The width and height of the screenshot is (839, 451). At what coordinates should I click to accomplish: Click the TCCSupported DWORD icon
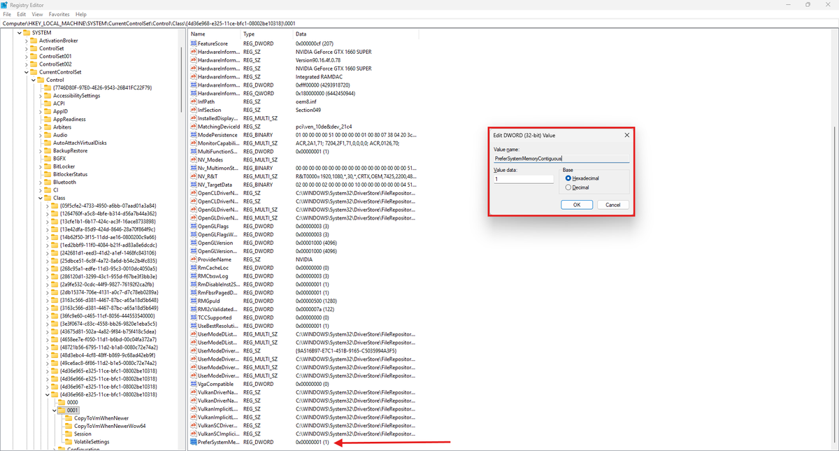(194, 317)
